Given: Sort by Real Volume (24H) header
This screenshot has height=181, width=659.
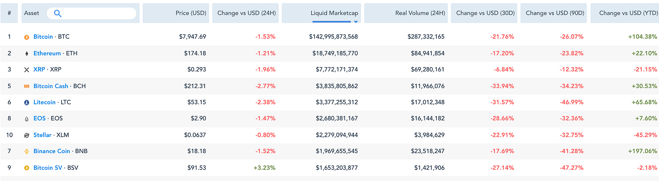Looking at the screenshot, I should point(406,13).
